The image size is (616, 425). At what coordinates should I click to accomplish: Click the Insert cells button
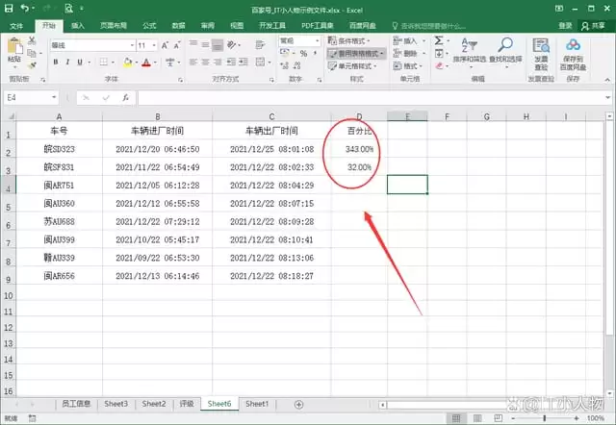click(409, 40)
